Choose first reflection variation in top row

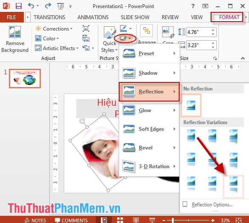point(191,136)
